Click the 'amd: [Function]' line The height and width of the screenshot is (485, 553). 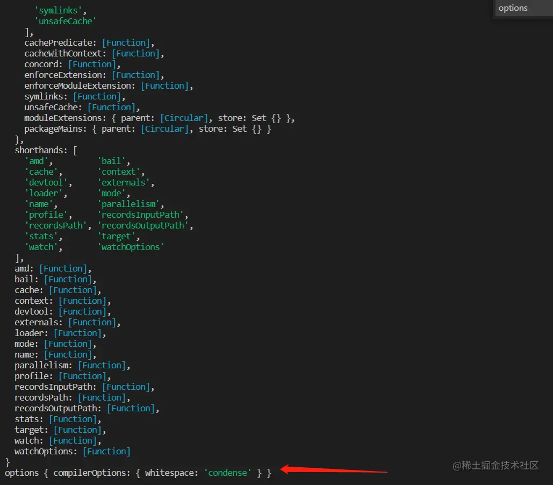point(53,269)
